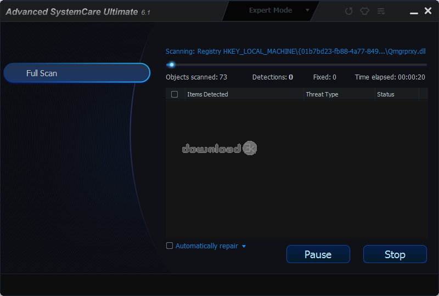Expand the Automatically repair options arrow
This screenshot has width=439, height=296.
(x=244, y=246)
